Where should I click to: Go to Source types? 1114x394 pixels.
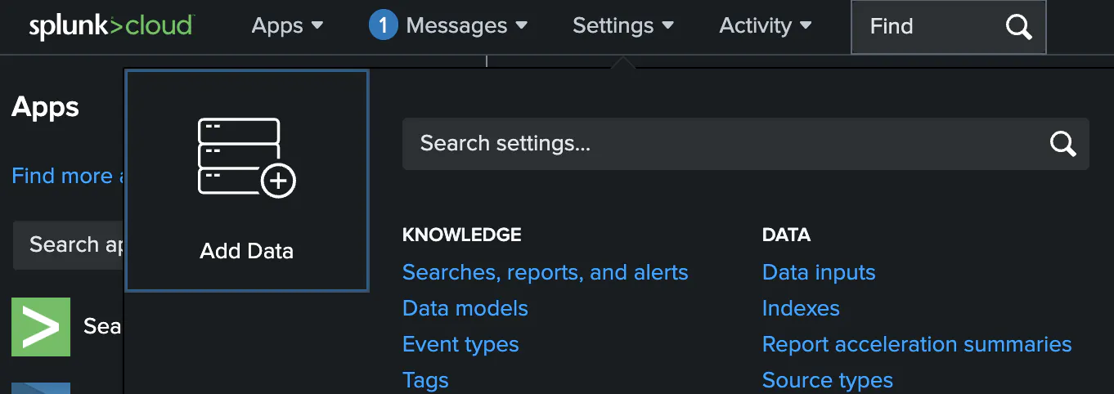827,380
